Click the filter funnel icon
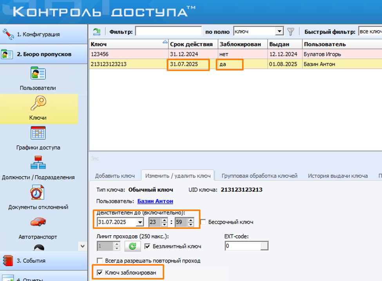382x281 pixels. click(290, 32)
